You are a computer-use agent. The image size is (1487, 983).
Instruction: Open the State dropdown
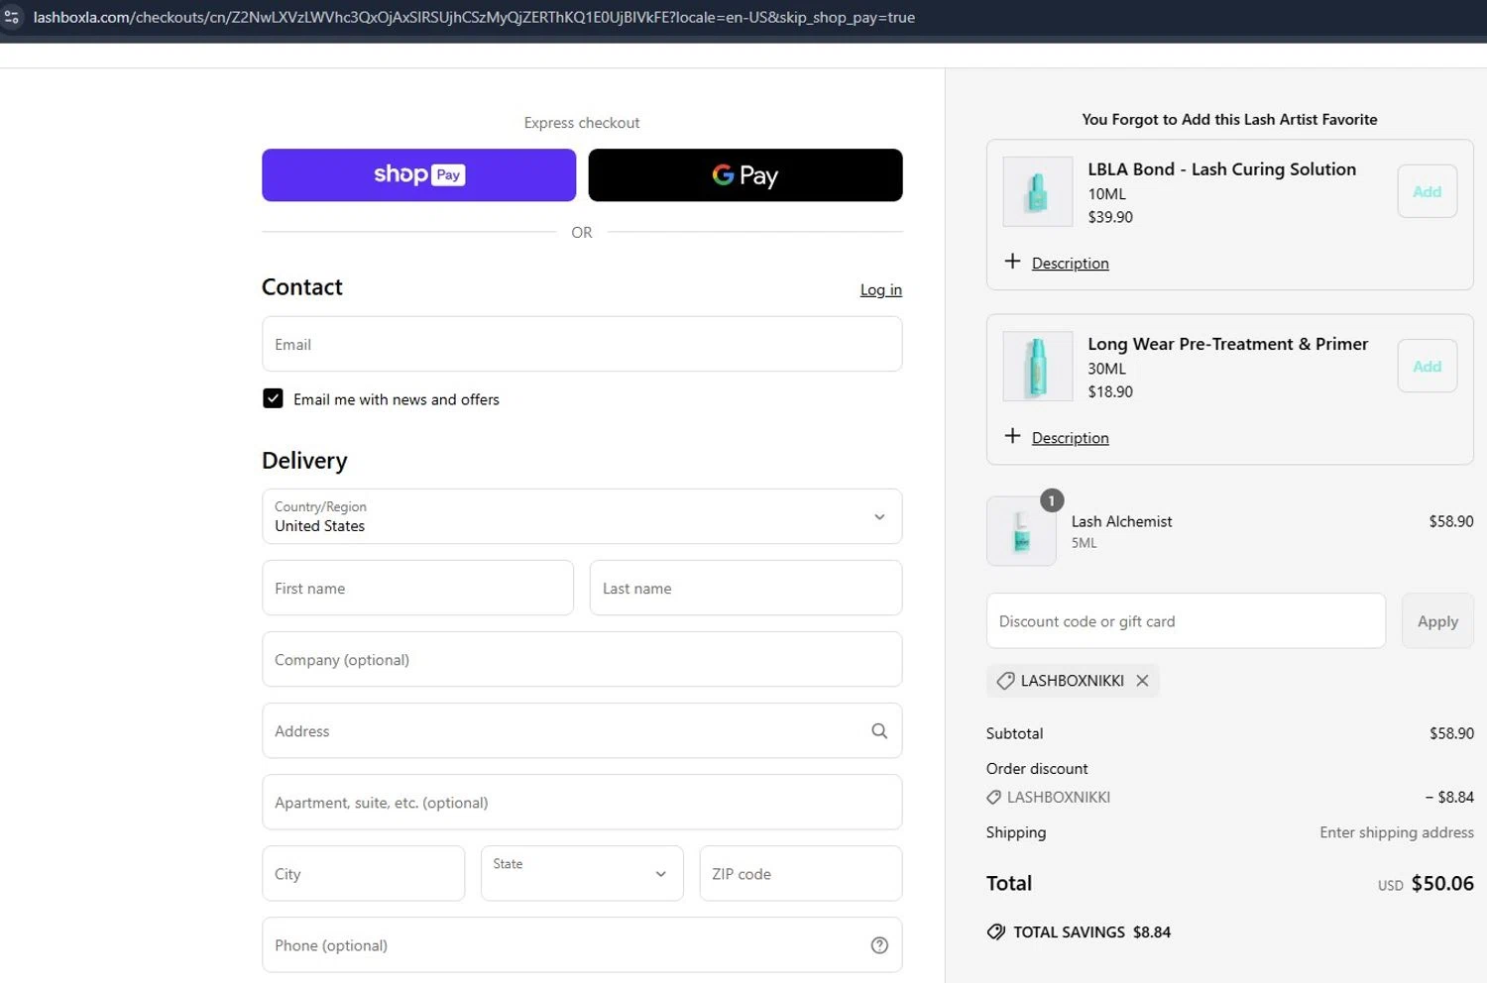(582, 873)
